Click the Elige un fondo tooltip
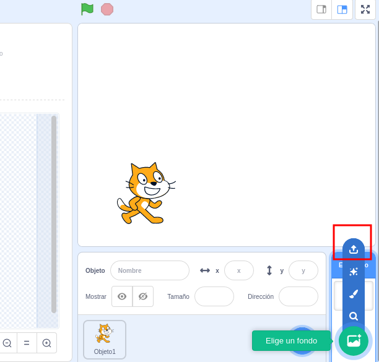379x362 pixels. [291, 341]
